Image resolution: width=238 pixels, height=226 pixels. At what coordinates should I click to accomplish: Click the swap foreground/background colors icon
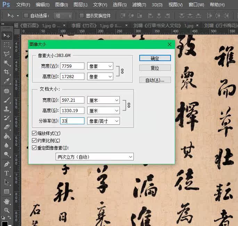pyautogui.click(x=9, y=217)
